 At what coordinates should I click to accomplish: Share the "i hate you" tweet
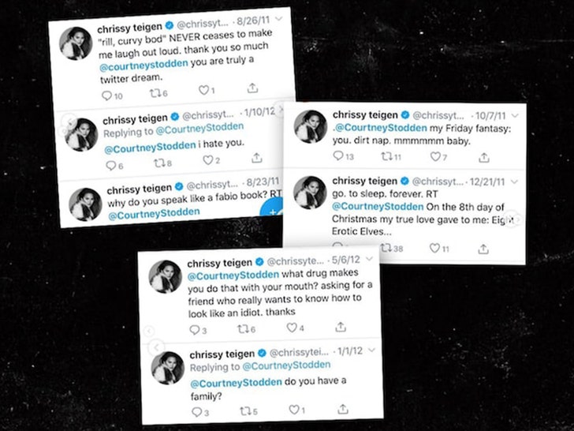pos(256,158)
